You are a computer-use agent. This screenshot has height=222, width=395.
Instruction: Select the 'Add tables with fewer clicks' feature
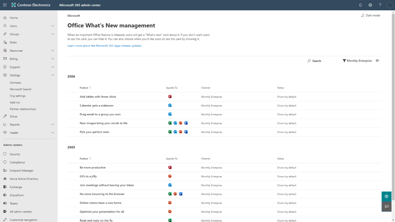click(98, 97)
